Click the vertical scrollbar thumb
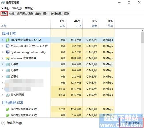 [142, 37]
